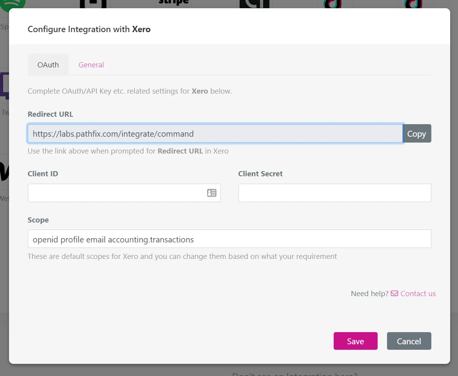Open the Contact us link

(418, 293)
